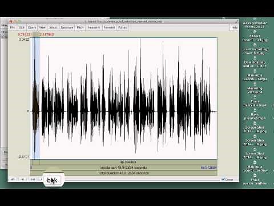
Task: Click the blue highlighted selection in the waveform
Action: (x=37, y=98)
